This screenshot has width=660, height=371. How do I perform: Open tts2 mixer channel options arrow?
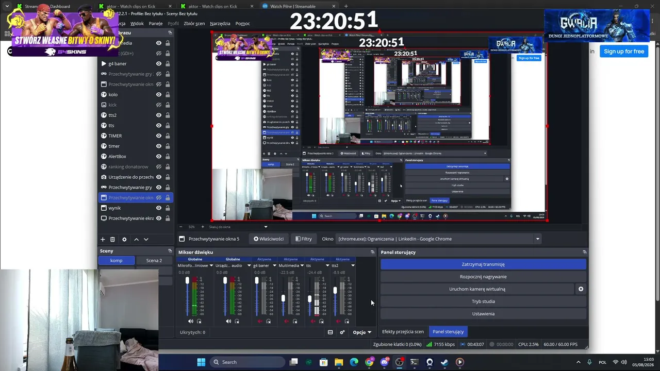pyautogui.click(x=353, y=266)
